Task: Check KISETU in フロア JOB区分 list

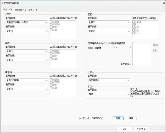Action: (51, 24)
